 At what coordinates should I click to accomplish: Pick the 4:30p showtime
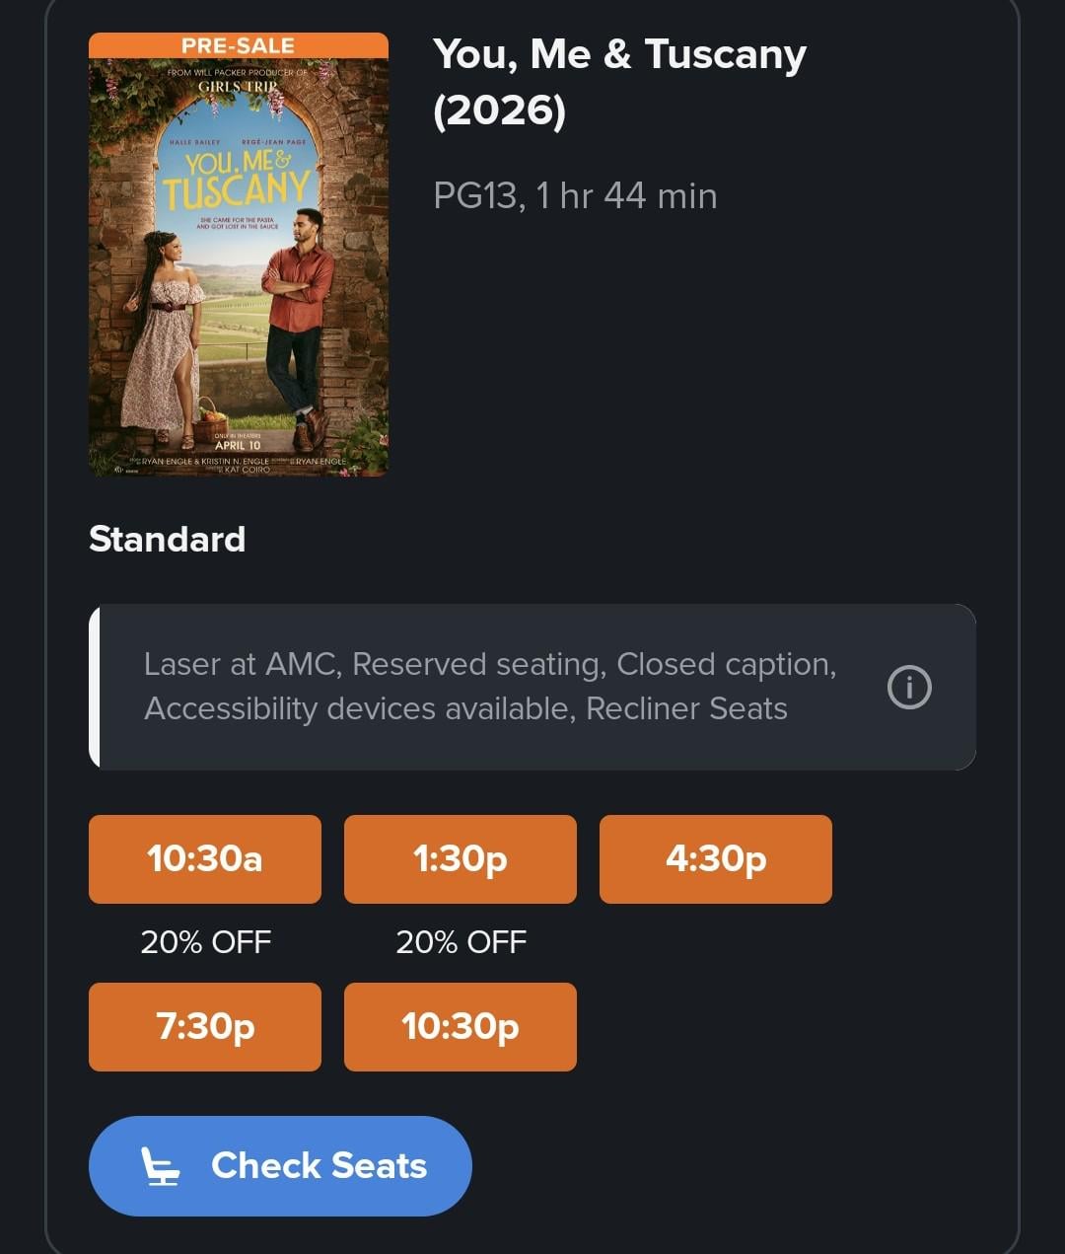(x=716, y=859)
